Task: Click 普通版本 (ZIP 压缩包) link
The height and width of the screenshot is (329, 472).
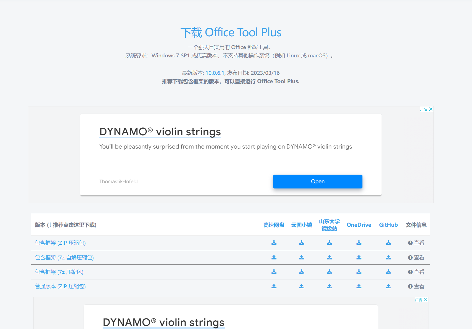Action: (60, 286)
